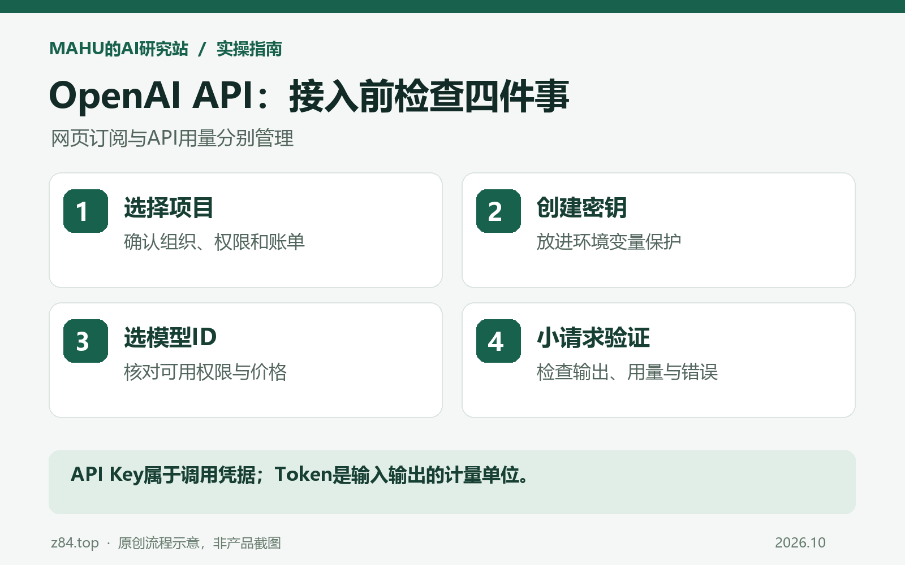Click the z84.top footer text

pos(75,542)
